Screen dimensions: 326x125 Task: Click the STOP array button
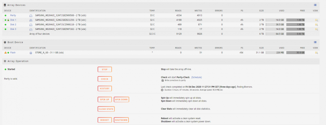(x=105, y=69)
